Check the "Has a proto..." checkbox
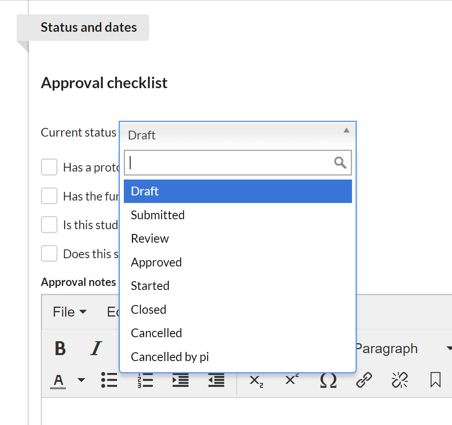The height and width of the screenshot is (425, 452). (49, 167)
